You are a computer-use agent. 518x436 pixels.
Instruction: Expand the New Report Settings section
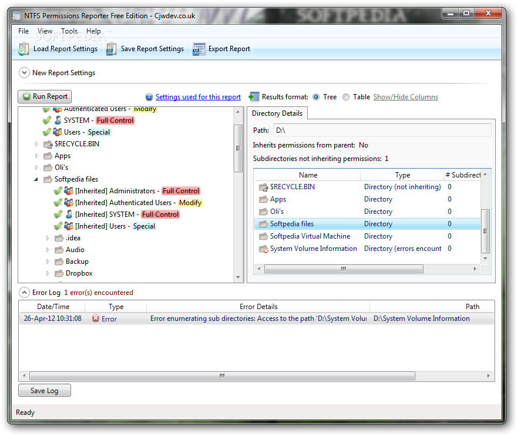(24, 73)
